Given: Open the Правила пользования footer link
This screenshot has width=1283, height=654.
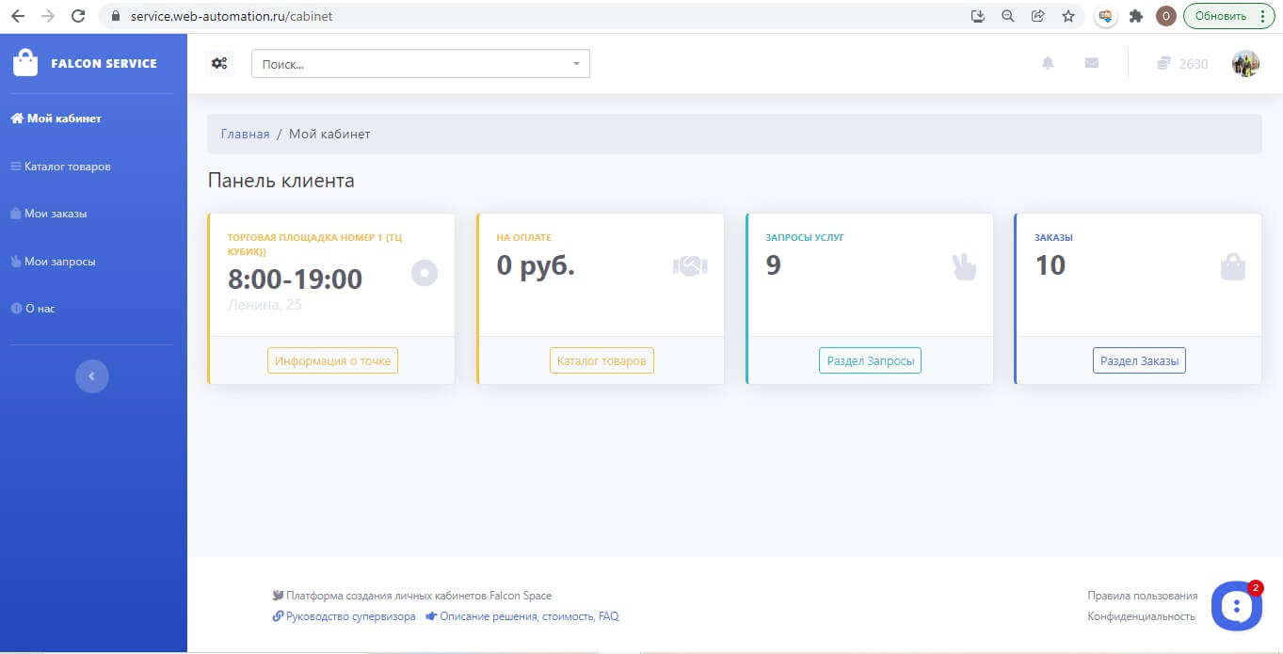Looking at the screenshot, I should (1143, 596).
